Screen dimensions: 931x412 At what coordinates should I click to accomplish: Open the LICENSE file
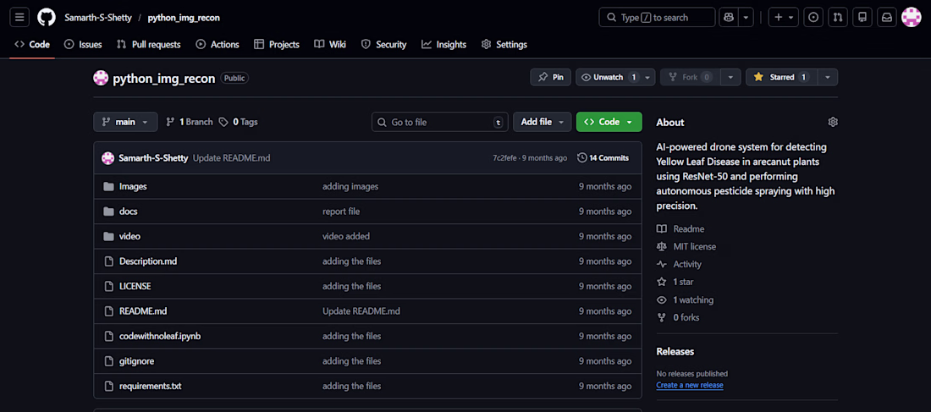click(x=135, y=286)
